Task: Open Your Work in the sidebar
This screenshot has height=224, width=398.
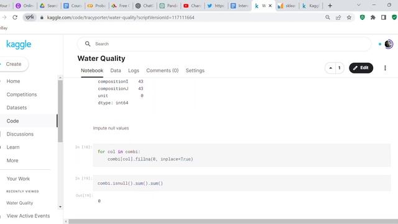Action: tap(18, 179)
